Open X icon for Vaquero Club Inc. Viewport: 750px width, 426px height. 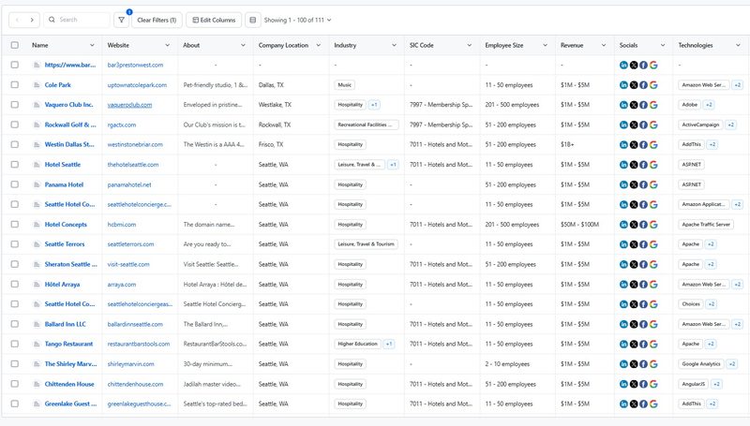pyautogui.click(x=634, y=105)
